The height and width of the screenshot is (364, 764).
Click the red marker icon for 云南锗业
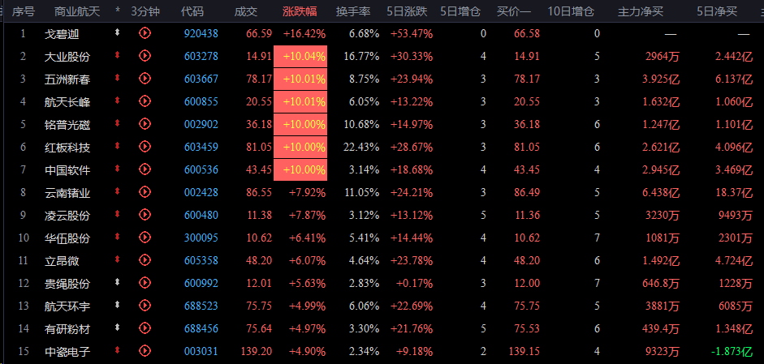(x=117, y=192)
